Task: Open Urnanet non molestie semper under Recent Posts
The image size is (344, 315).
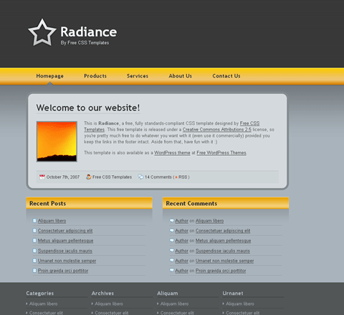Action: [67, 260]
